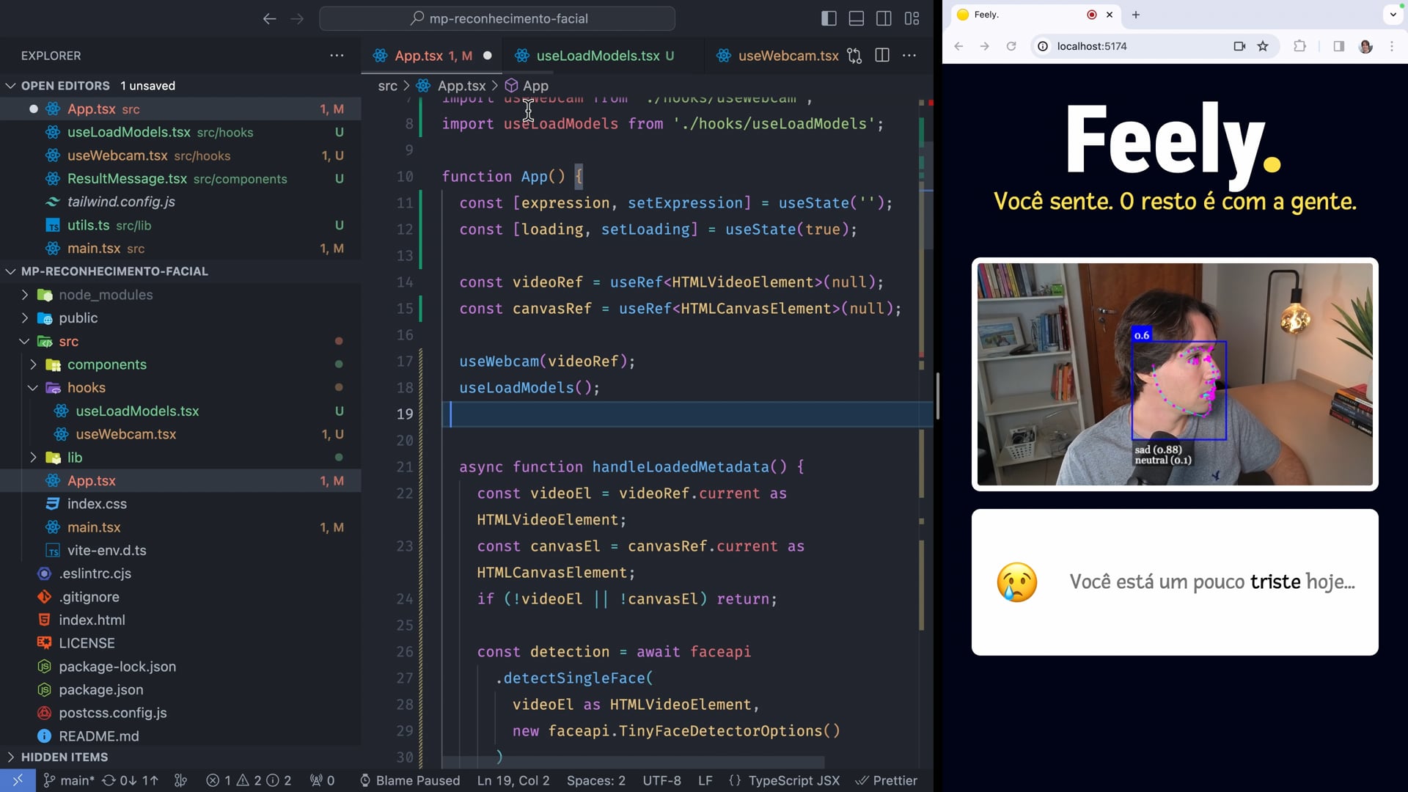Open the source control compare changes icon

(854, 56)
